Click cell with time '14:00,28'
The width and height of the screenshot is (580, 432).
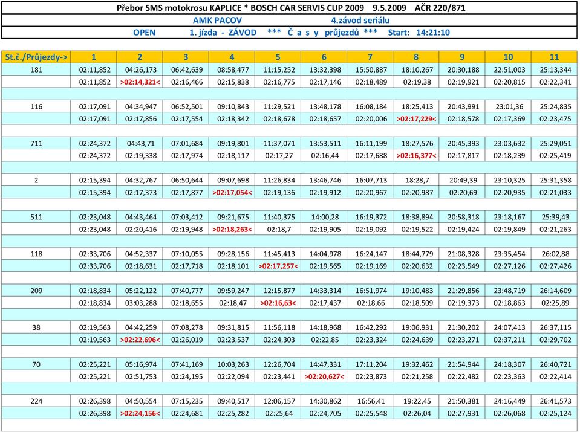tap(324, 217)
